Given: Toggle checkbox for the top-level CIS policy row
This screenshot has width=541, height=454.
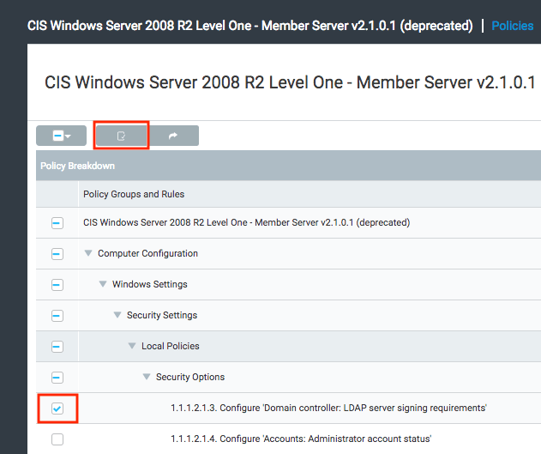Looking at the screenshot, I should pyautogui.click(x=57, y=223).
